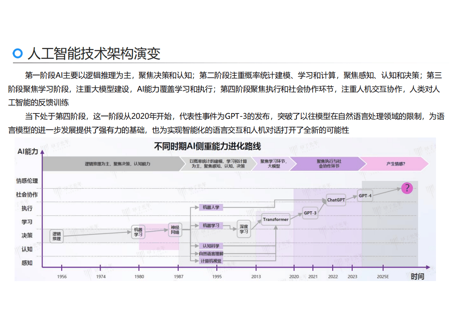Click the paragraph starting with 第一阶段AI主要以逻辑推理为主
The height and width of the screenshot is (322, 455).
pyautogui.click(x=225, y=89)
